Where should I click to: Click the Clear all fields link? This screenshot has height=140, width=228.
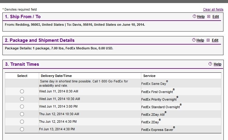coord(213,9)
